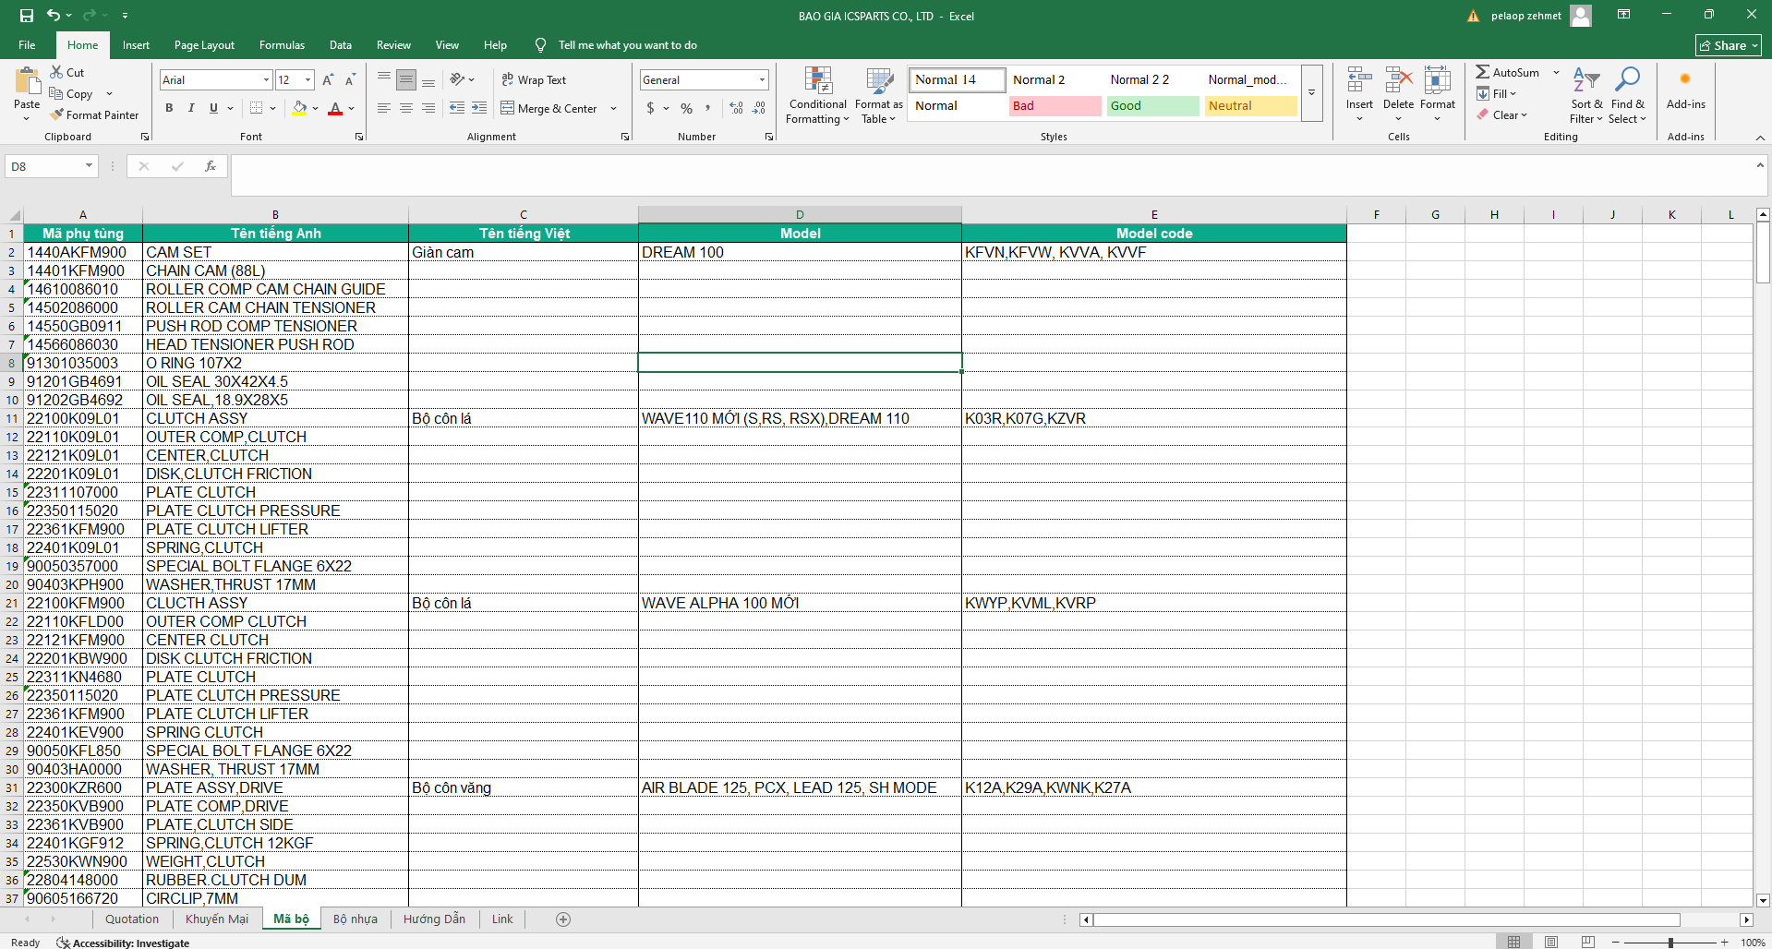Viewport: 1772px width, 949px height.
Task: Click the Increase Indent icon
Action: click(x=478, y=108)
